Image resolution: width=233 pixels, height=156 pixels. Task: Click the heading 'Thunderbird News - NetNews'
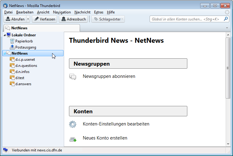116,40
